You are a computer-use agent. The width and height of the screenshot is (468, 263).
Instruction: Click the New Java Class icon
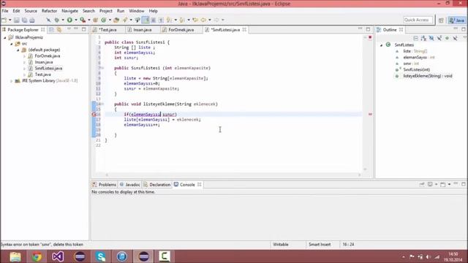click(104, 20)
